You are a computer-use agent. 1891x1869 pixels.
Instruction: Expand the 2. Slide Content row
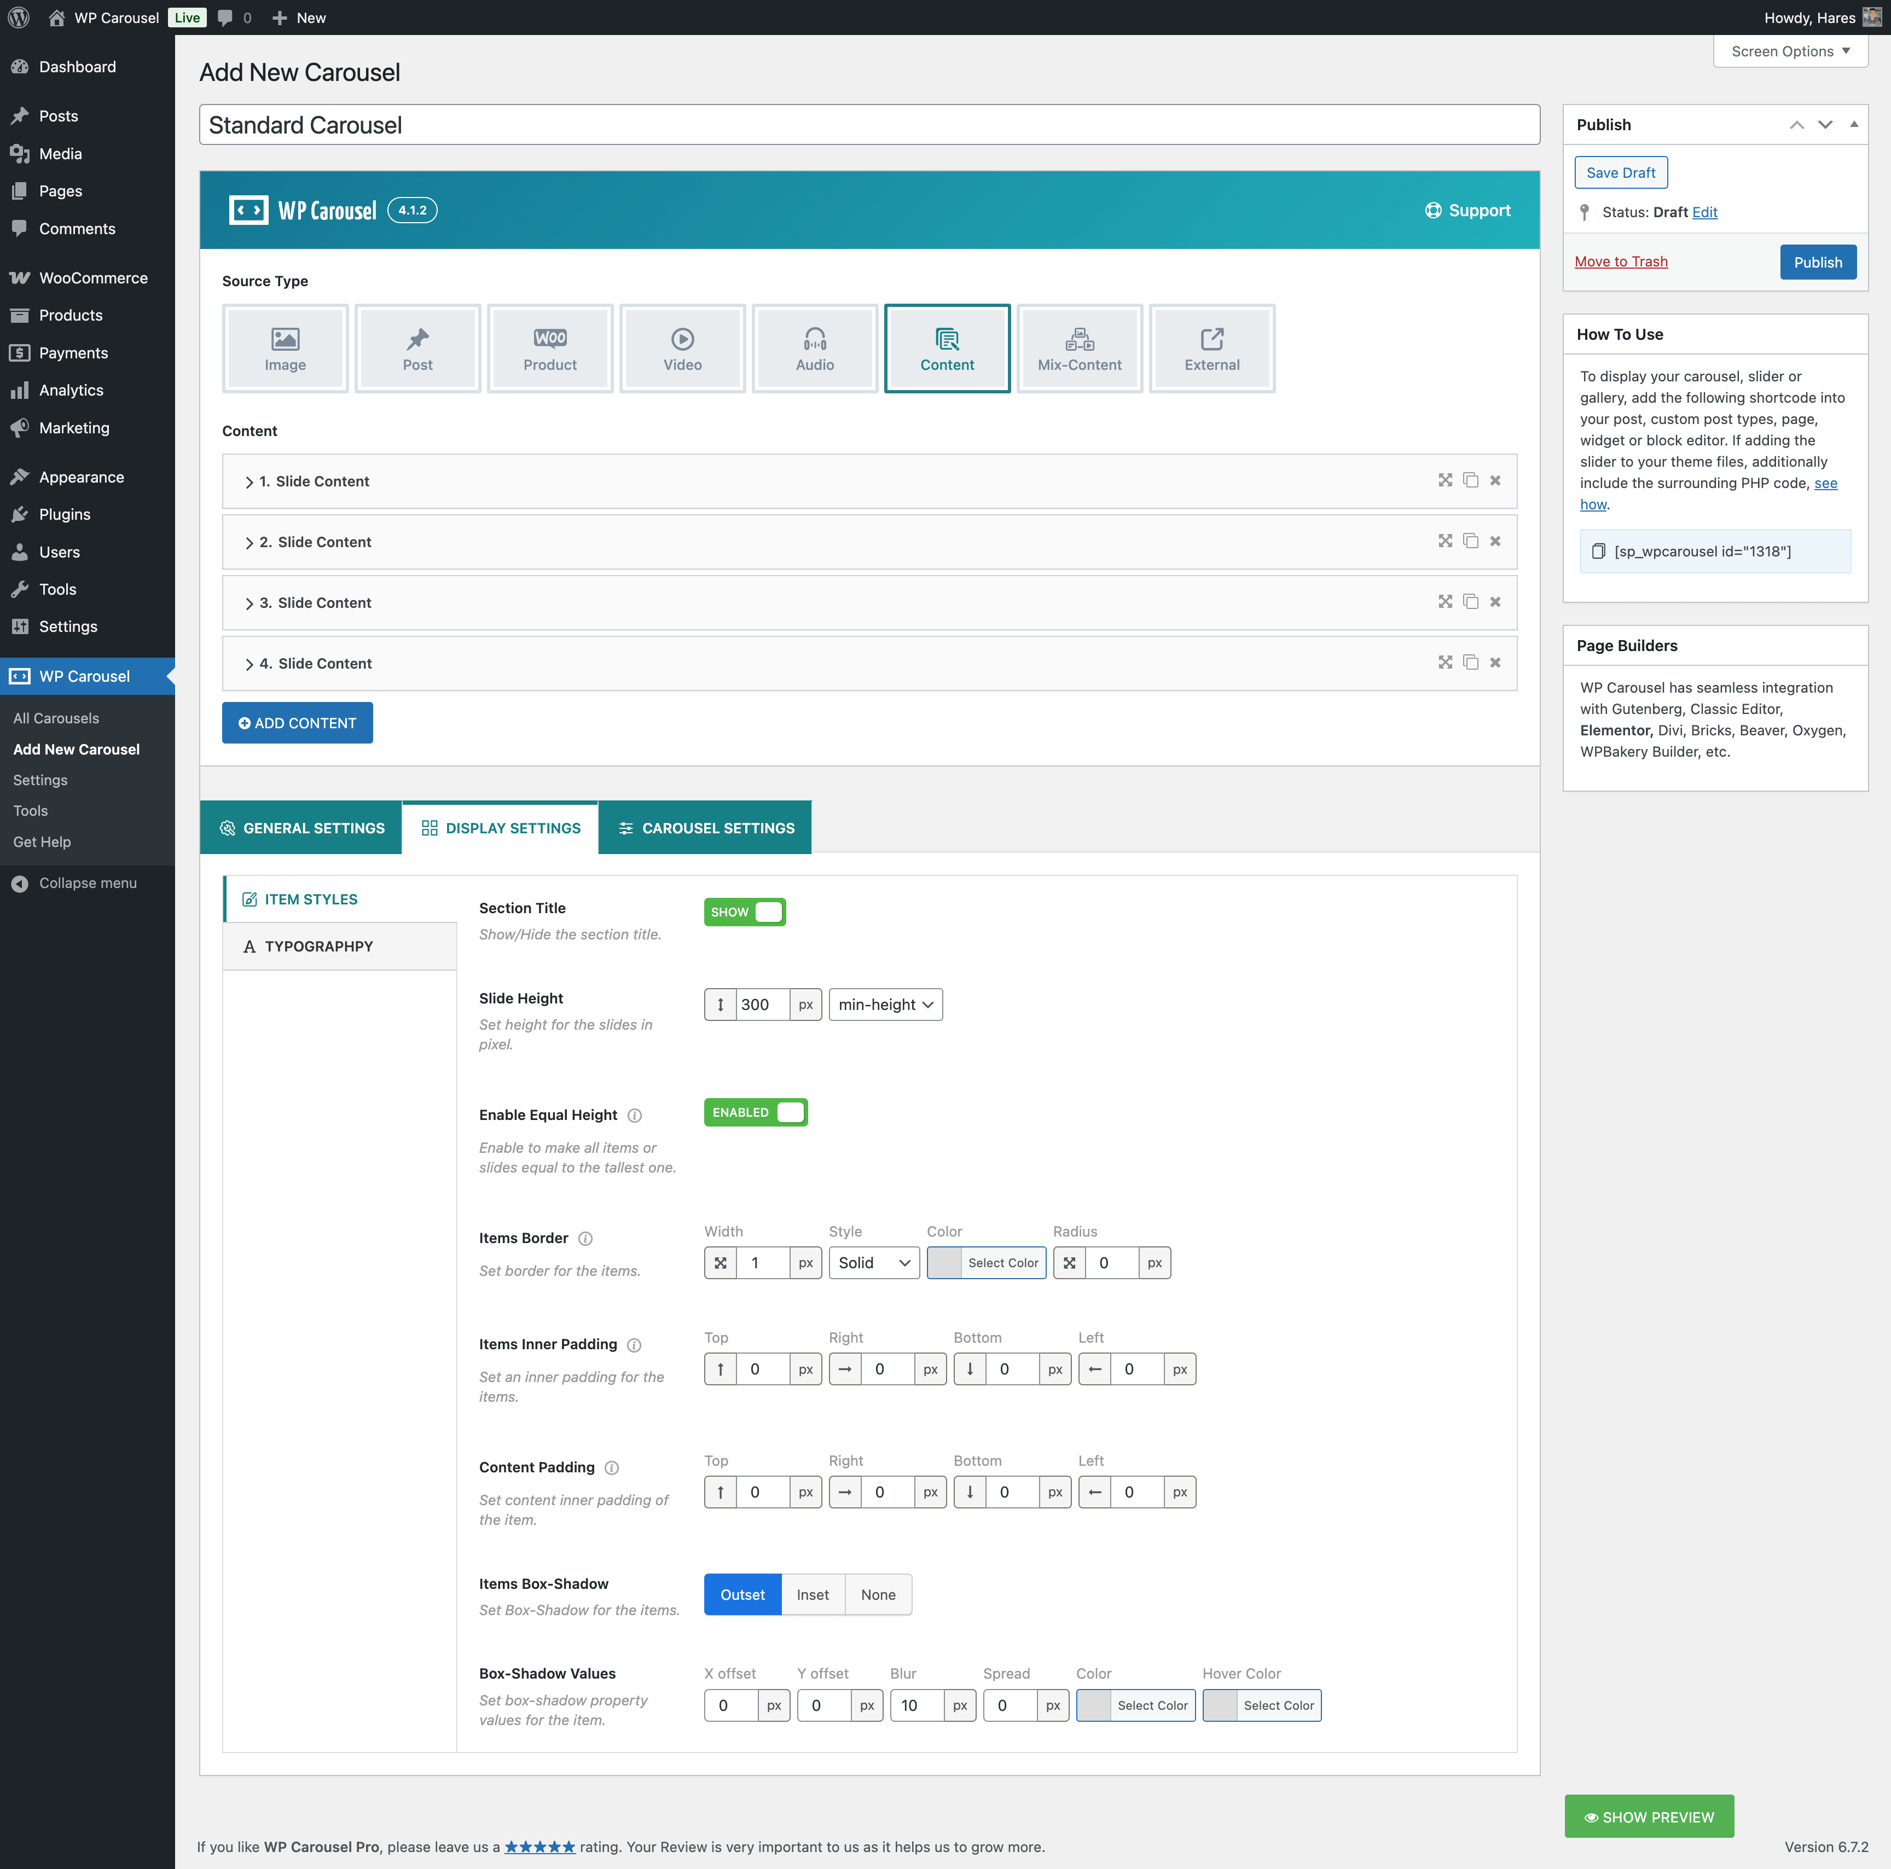(x=869, y=542)
